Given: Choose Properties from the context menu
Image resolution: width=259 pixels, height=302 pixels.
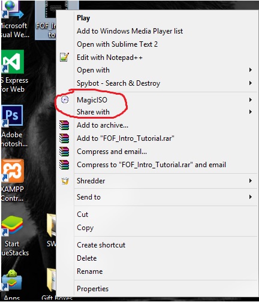Looking at the screenshot, I should click(93, 289).
